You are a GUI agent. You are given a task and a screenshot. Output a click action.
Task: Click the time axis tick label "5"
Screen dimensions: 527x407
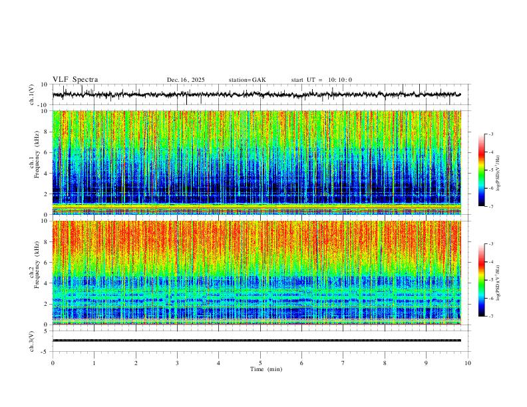(x=260, y=363)
